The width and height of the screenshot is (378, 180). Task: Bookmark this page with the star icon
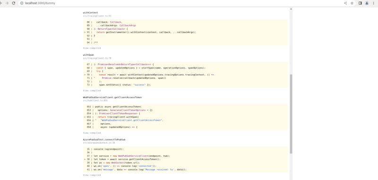point(352,3)
